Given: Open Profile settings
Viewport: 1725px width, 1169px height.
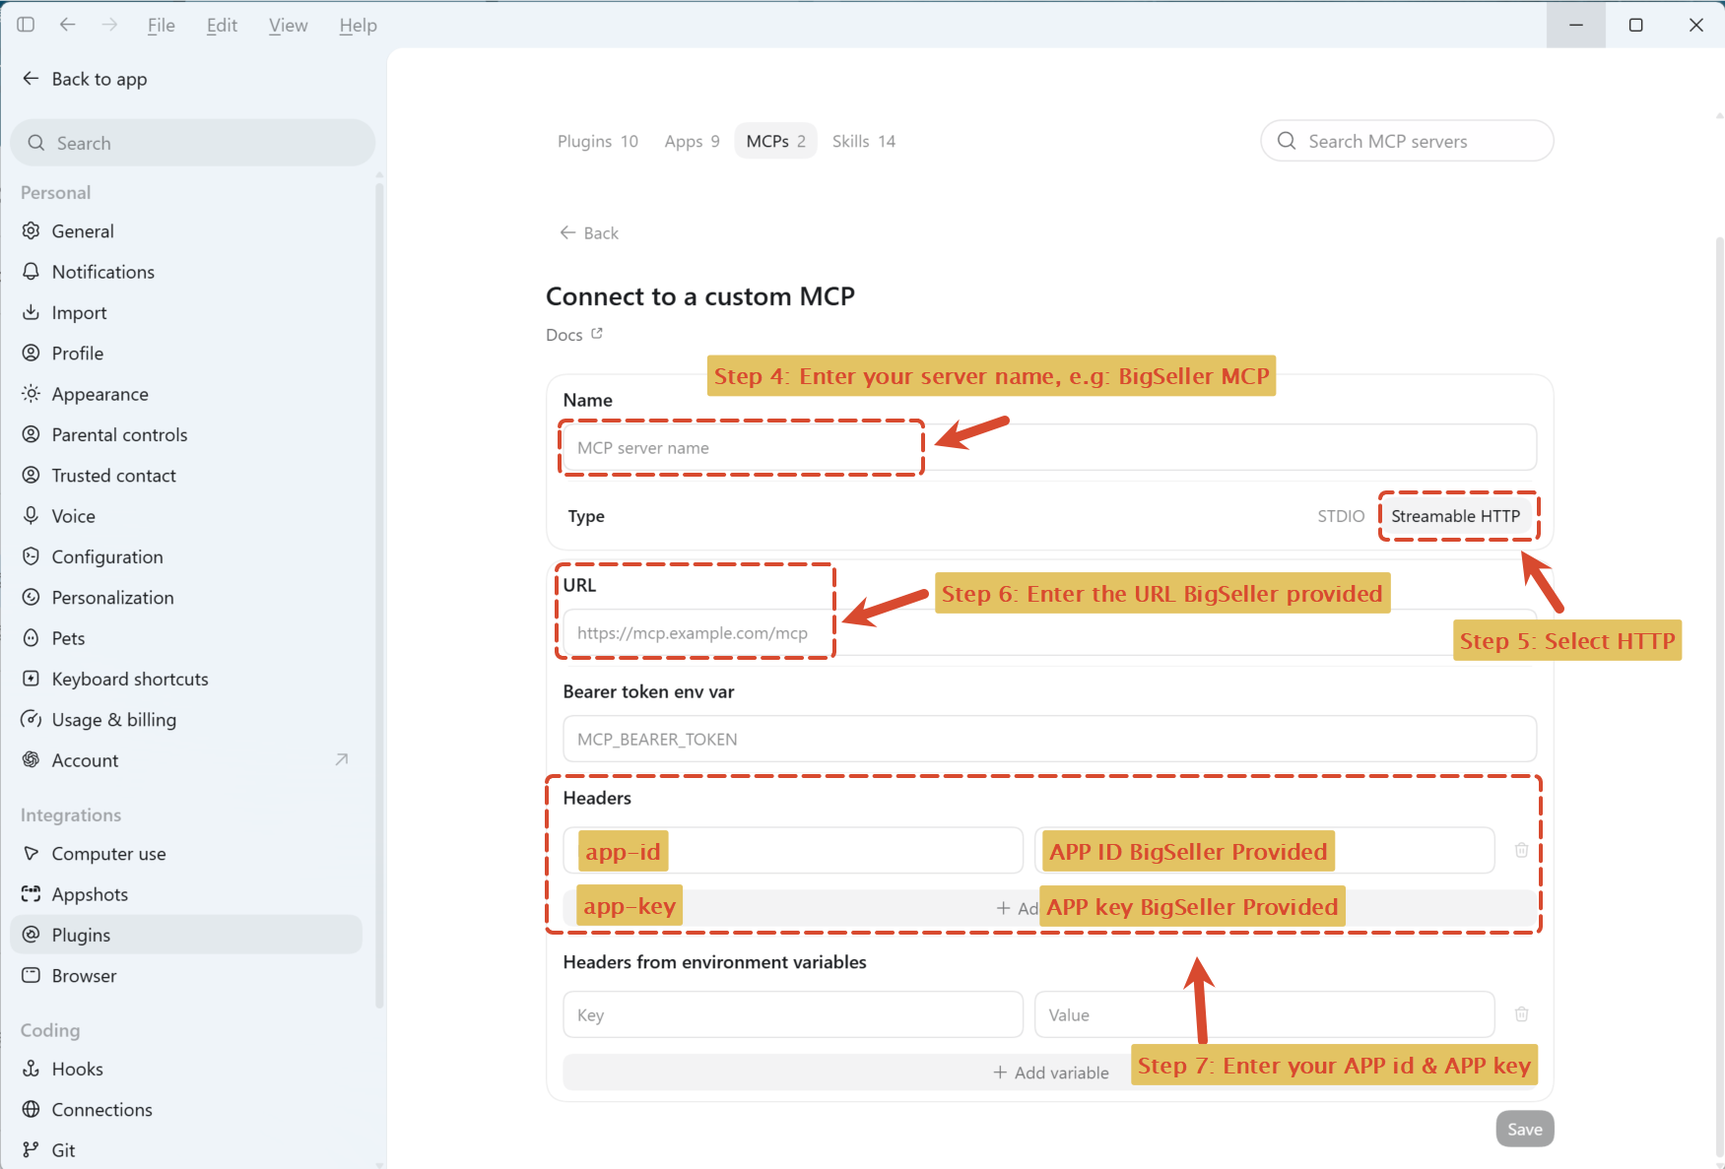Looking at the screenshot, I should [x=186, y=353].
